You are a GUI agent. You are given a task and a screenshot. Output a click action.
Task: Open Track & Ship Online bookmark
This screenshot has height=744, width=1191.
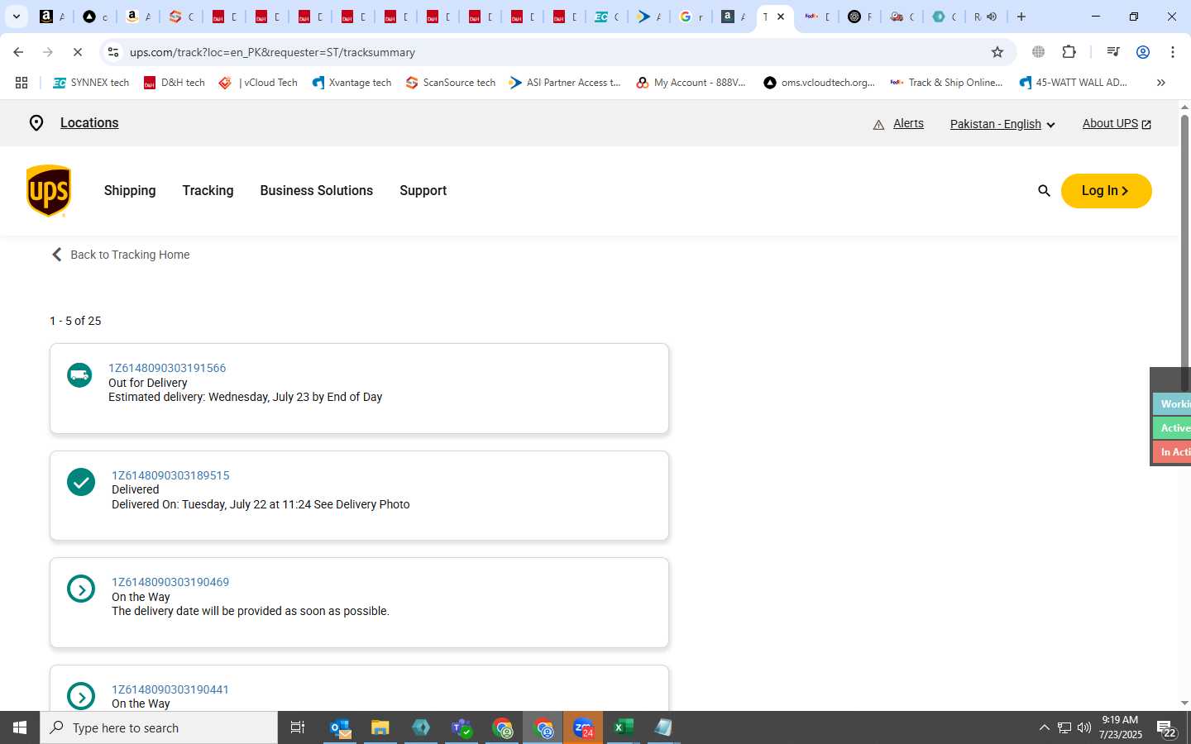click(946, 83)
